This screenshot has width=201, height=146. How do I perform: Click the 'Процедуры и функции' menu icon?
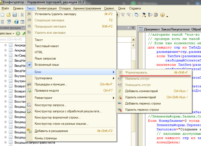[30, 85]
